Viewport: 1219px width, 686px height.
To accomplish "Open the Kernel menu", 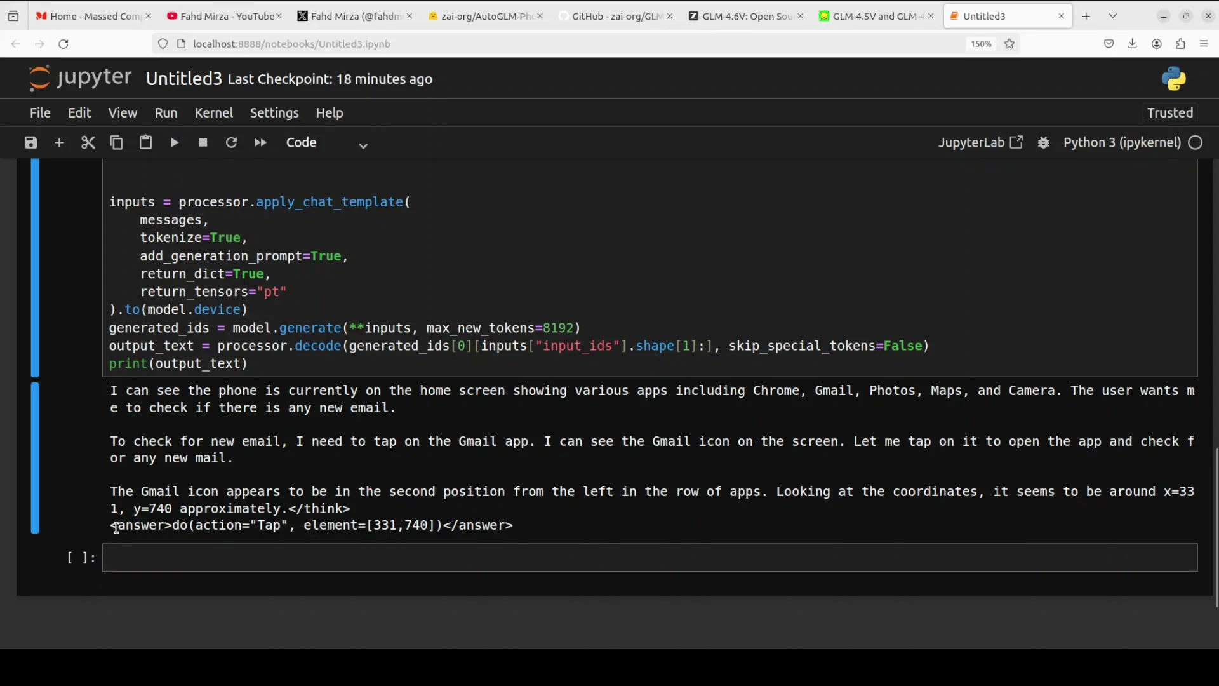I will (214, 112).
